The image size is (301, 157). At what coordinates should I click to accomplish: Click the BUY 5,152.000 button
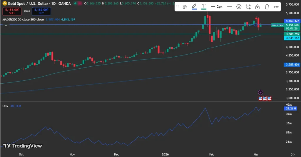41,11
